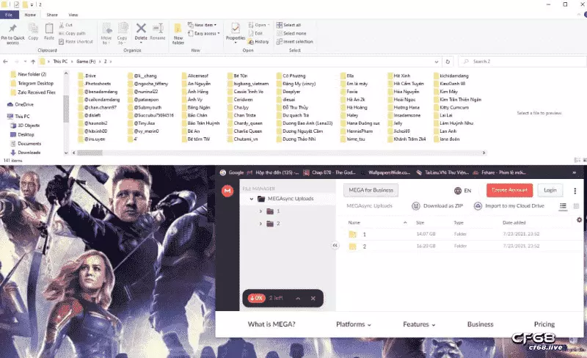Click the Back navigation arrow
This screenshot has height=358, width=587.
[6, 62]
